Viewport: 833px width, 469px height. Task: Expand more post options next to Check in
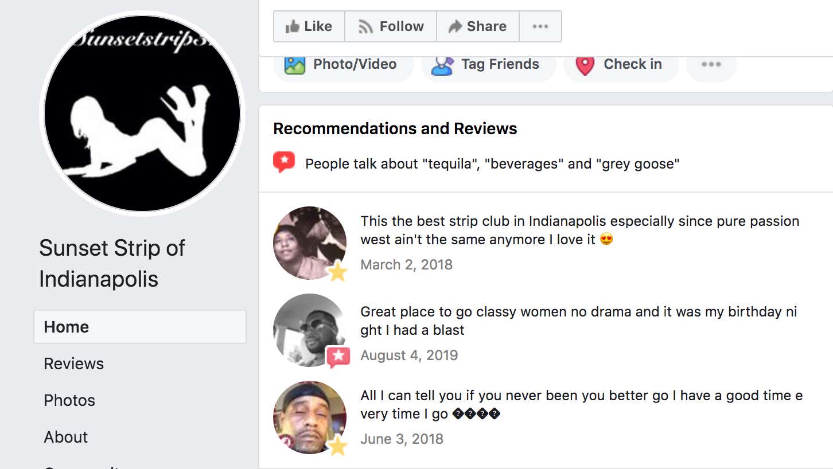coord(711,64)
